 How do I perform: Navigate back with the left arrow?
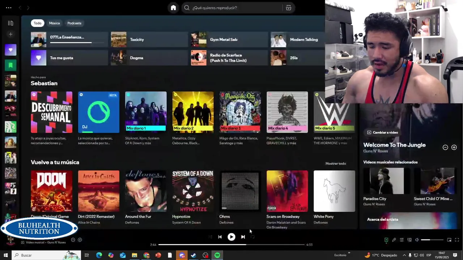click(x=20, y=8)
